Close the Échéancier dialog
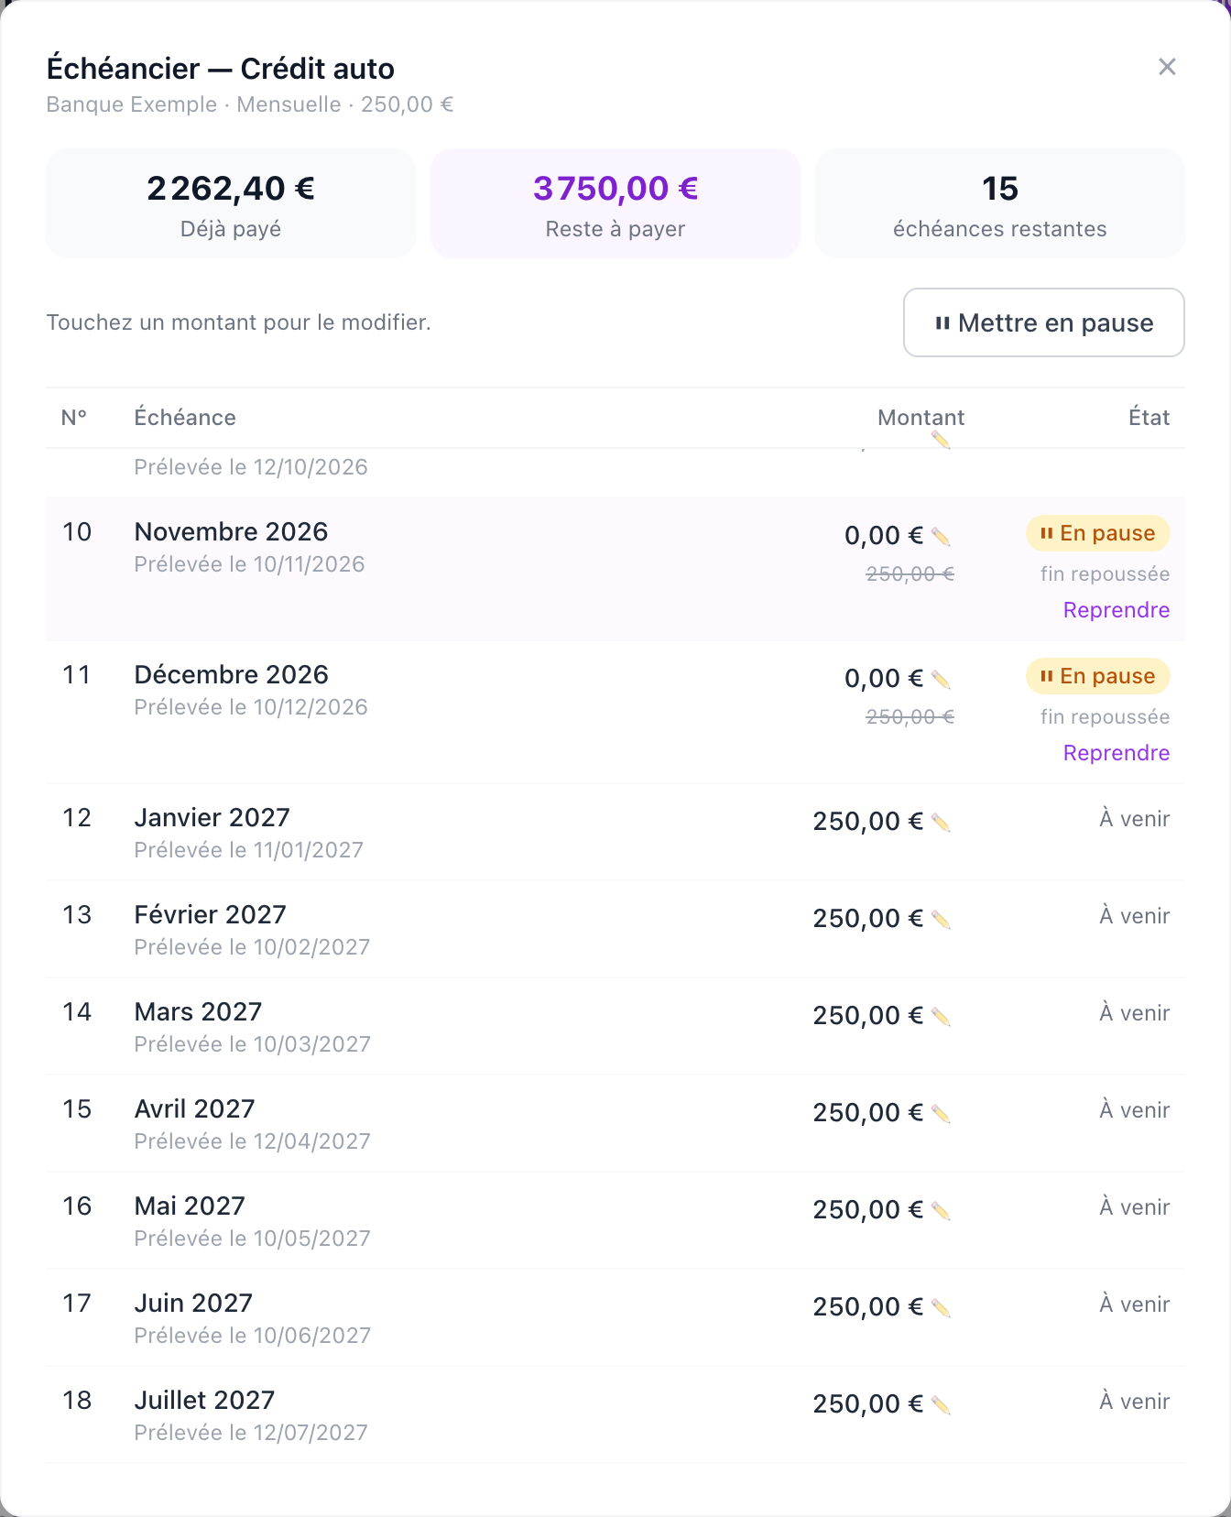 pos(1167,67)
